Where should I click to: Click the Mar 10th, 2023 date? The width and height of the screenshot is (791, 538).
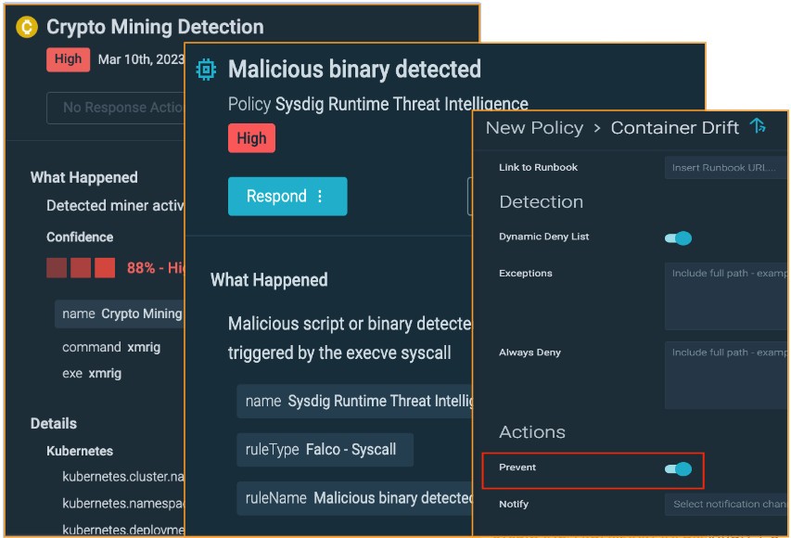(141, 59)
